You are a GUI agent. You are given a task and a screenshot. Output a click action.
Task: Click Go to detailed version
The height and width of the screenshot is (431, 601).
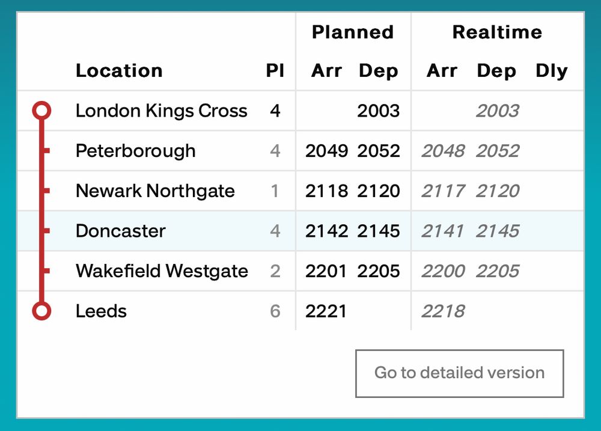click(x=459, y=373)
